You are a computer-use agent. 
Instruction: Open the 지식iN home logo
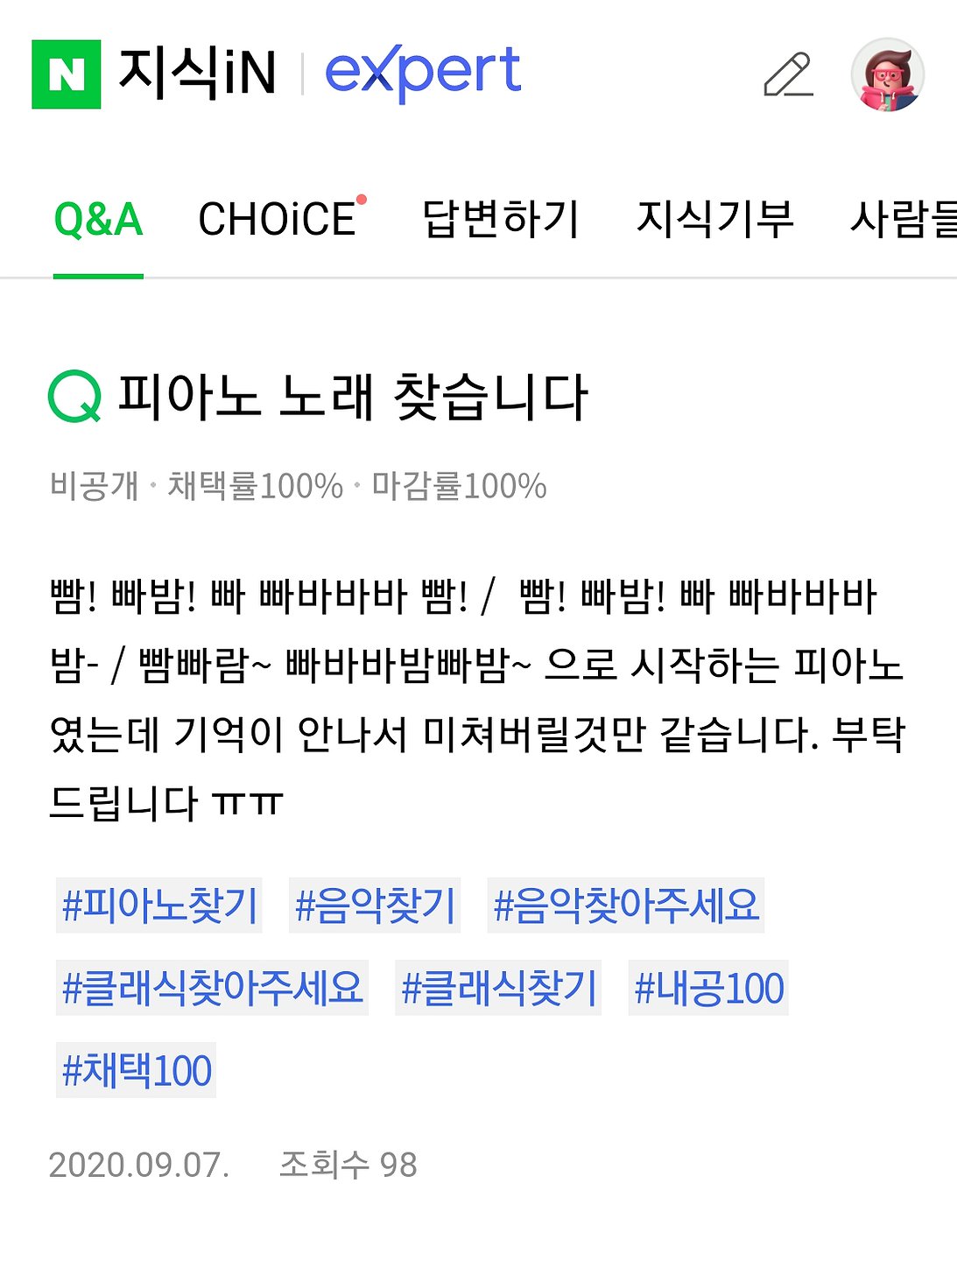coord(197,73)
